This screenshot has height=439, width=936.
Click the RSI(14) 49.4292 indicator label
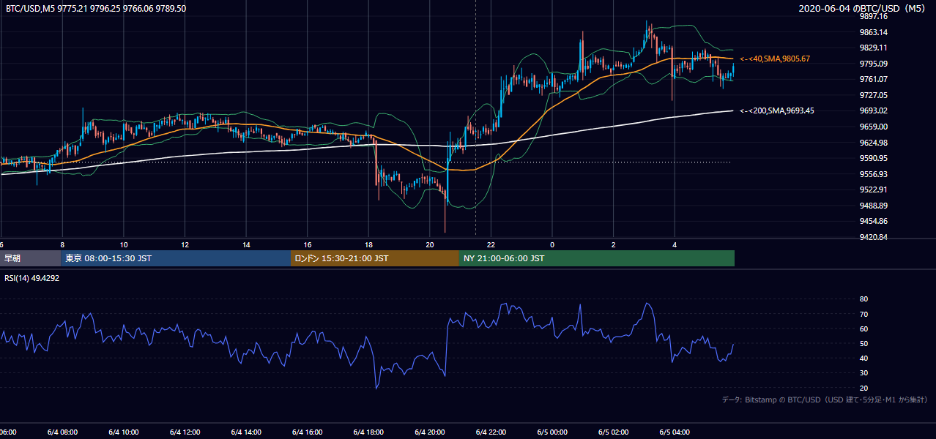coord(32,278)
